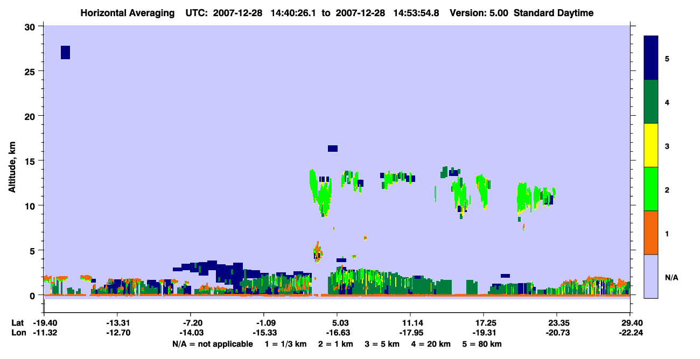Click the longitude value '-12.70'
This screenshot has height=359, width=700.
117,333
